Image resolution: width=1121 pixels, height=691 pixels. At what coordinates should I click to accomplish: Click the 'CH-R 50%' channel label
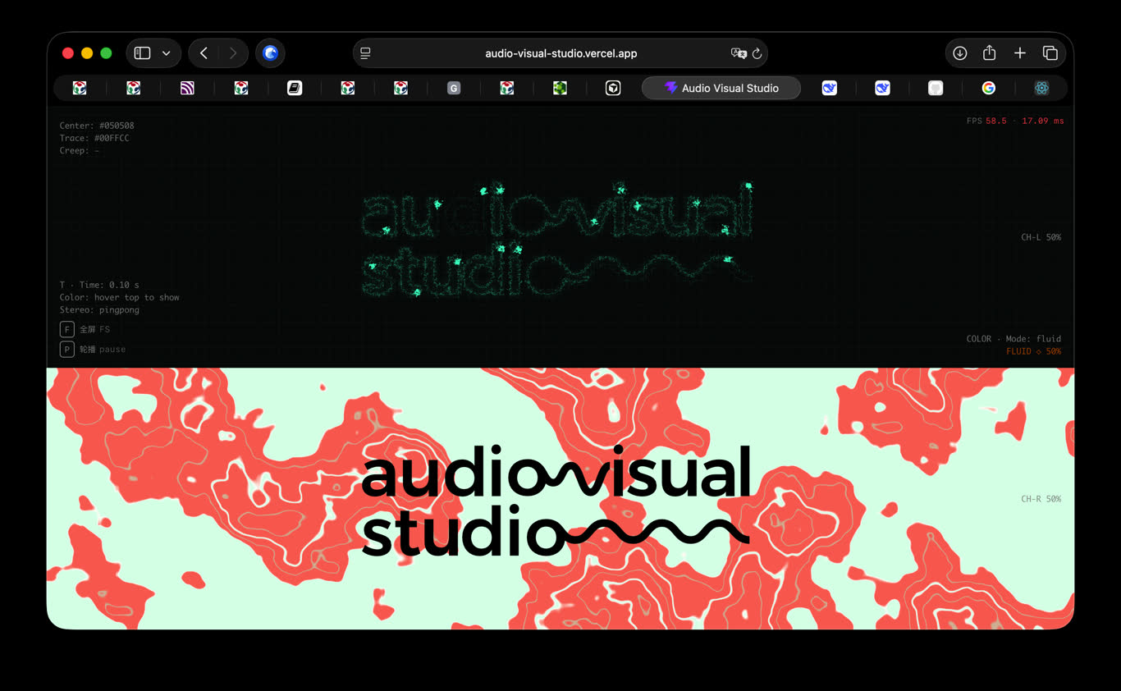coord(1041,499)
